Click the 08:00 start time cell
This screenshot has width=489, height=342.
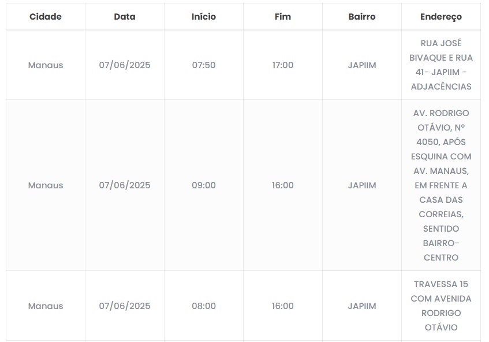pyautogui.click(x=204, y=306)
